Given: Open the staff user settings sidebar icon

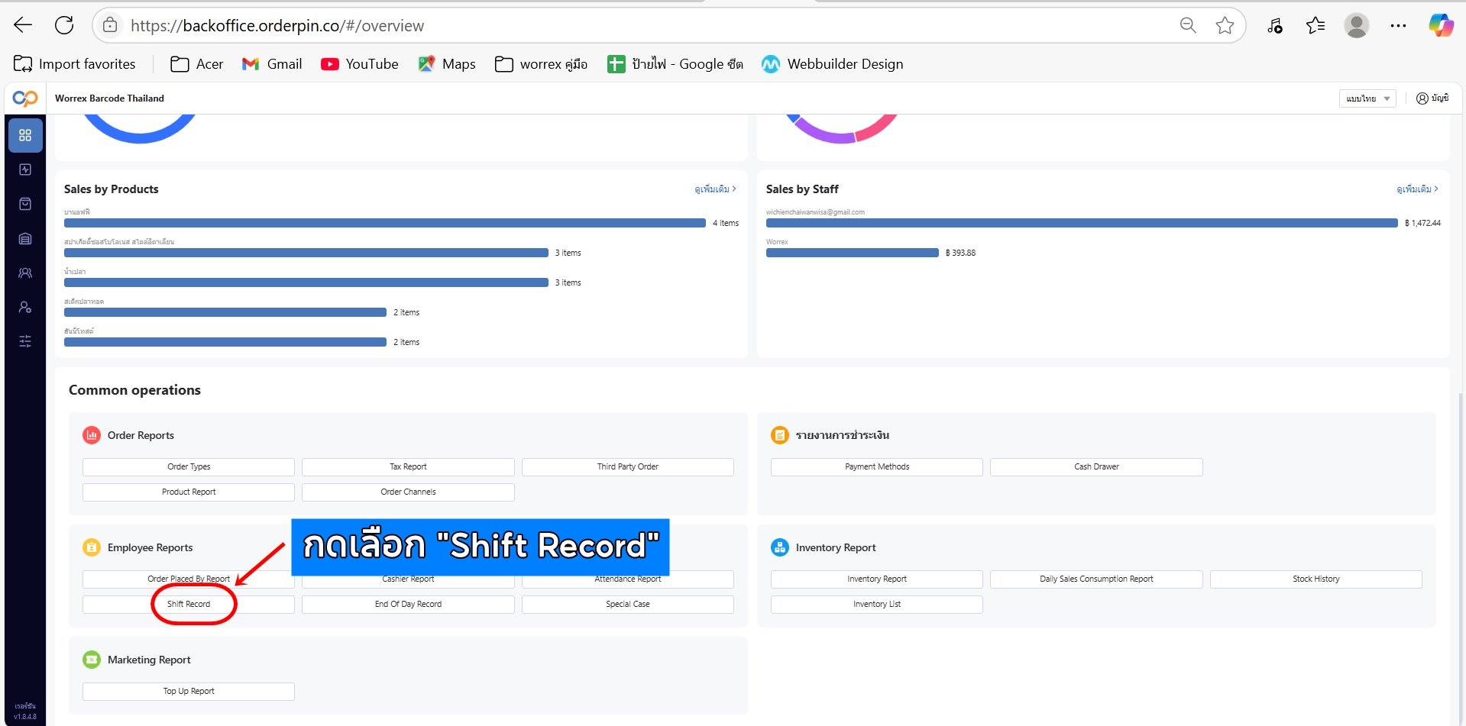Looking at the screenshot, I should point(25,307).
